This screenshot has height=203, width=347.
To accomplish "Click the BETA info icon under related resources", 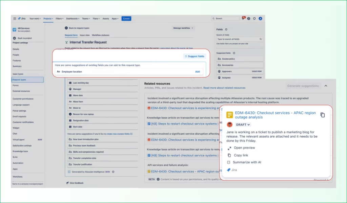I will (158, 179).
